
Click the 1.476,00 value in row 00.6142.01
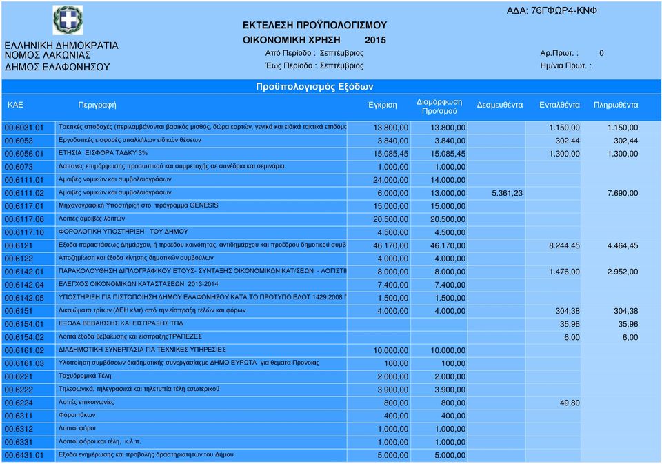tap(565, 272)
